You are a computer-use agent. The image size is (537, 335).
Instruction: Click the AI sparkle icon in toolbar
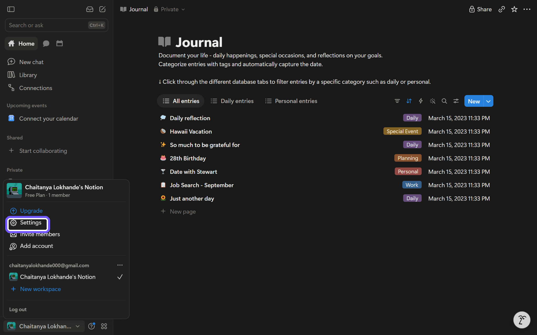click(x=433, y=101)
